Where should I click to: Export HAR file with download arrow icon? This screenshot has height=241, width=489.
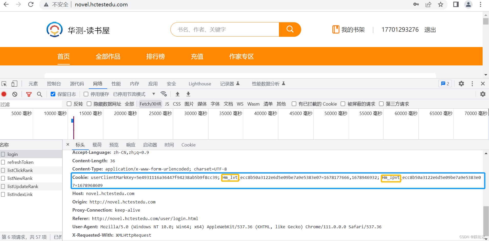point(188,94)
